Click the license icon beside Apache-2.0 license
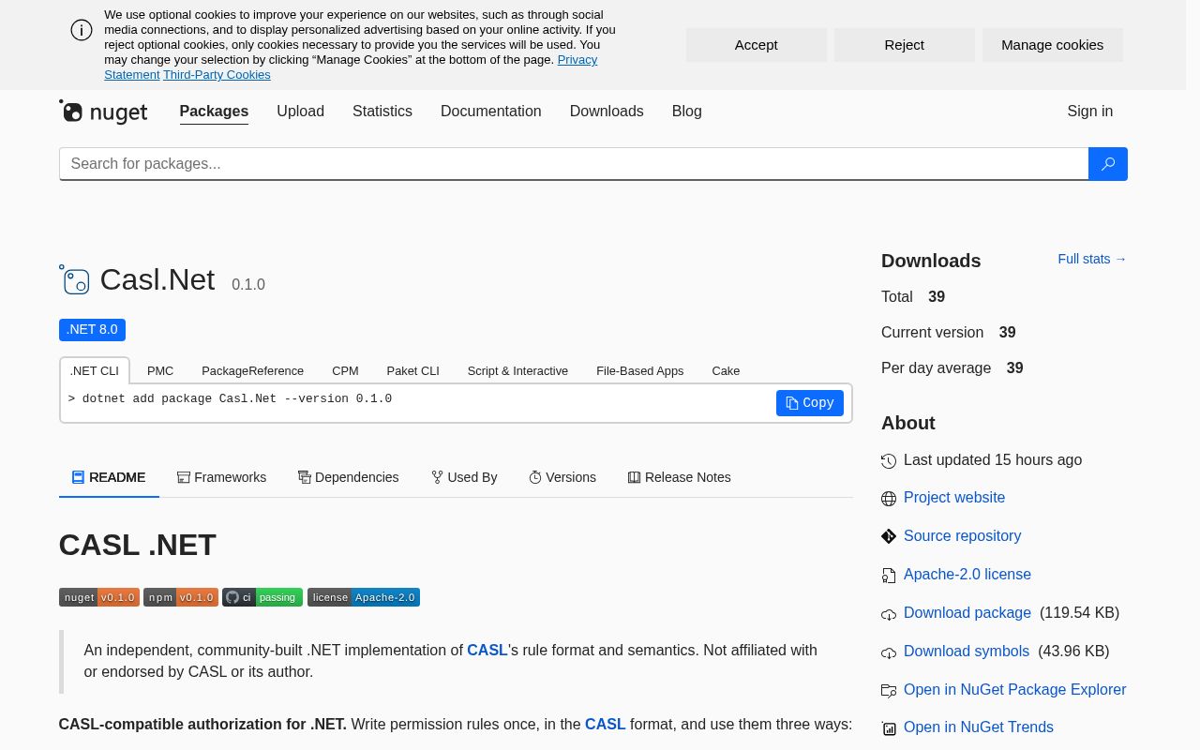Screen dimensions: 1200x750 tap(889, 575)
